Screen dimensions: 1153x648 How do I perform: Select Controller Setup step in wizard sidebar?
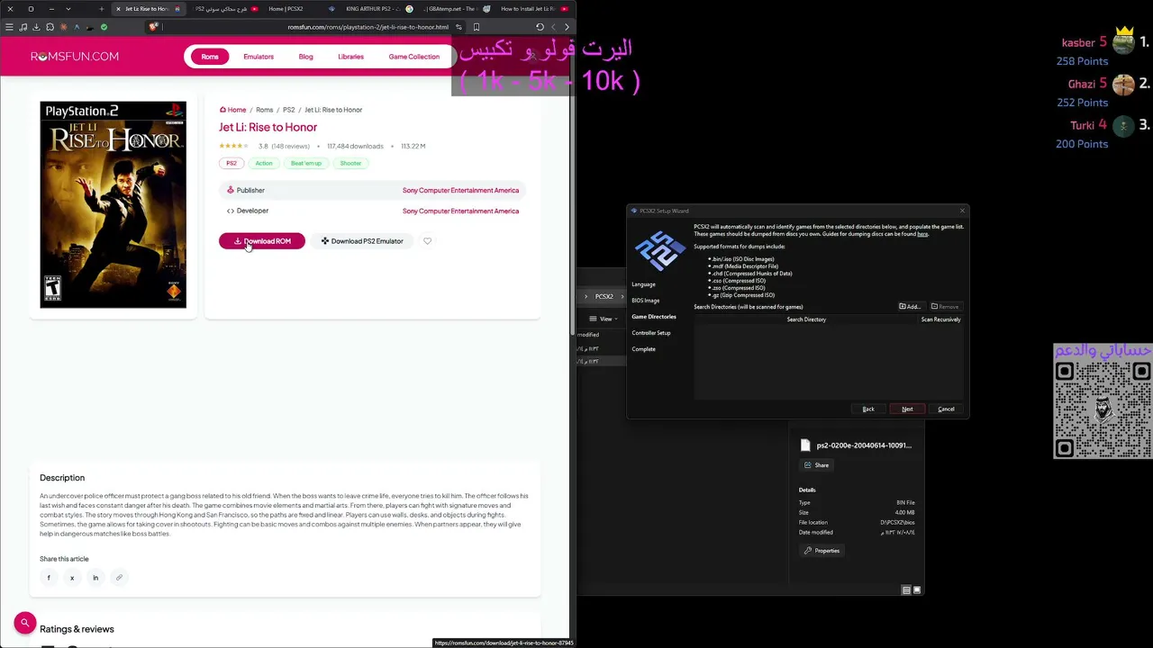click(x=651, y=333)
